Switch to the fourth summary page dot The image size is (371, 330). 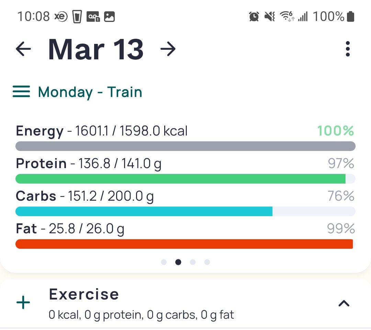point(207,262)
